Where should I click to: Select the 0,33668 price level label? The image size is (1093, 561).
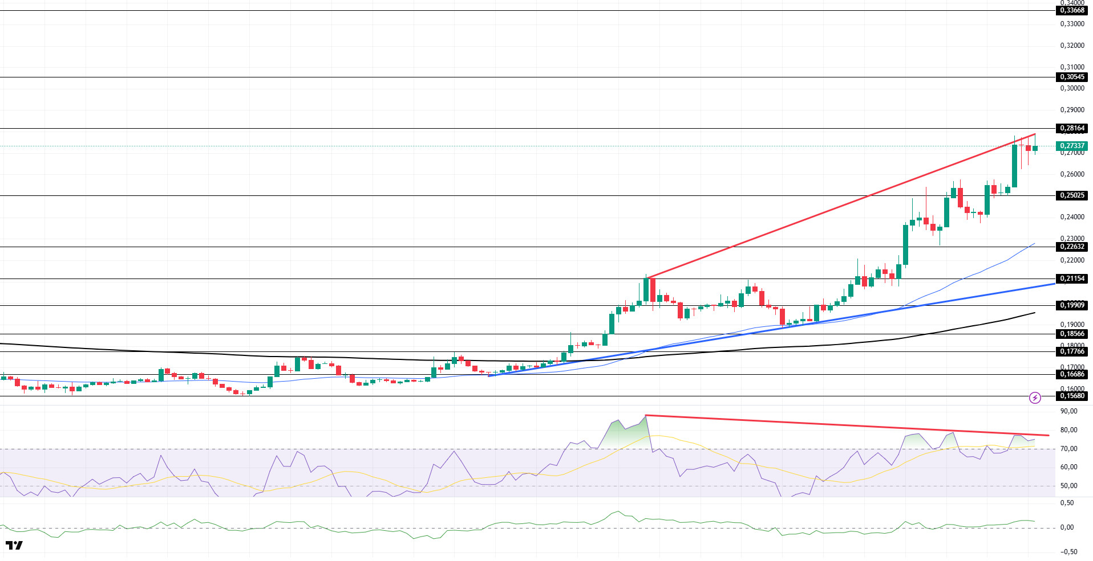1072,10
